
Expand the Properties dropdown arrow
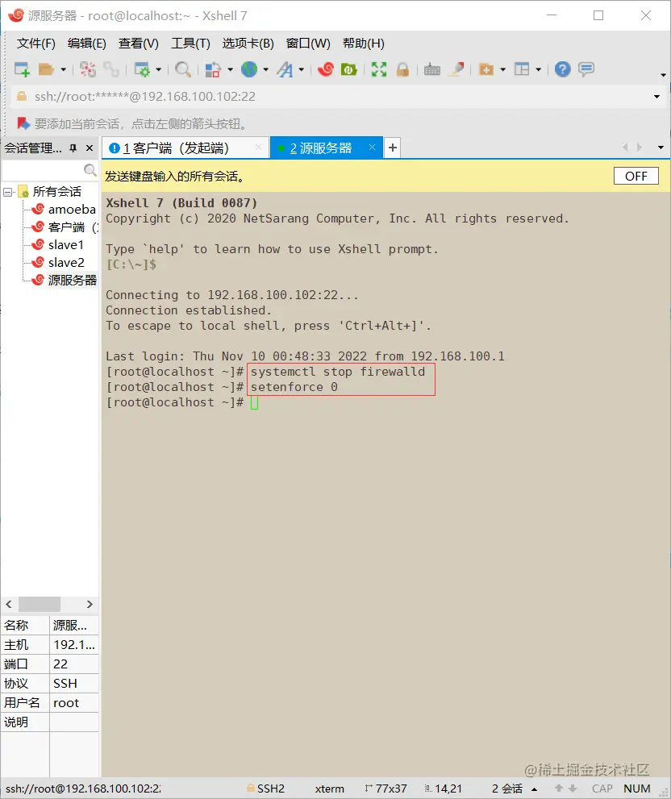coord(159,69)
